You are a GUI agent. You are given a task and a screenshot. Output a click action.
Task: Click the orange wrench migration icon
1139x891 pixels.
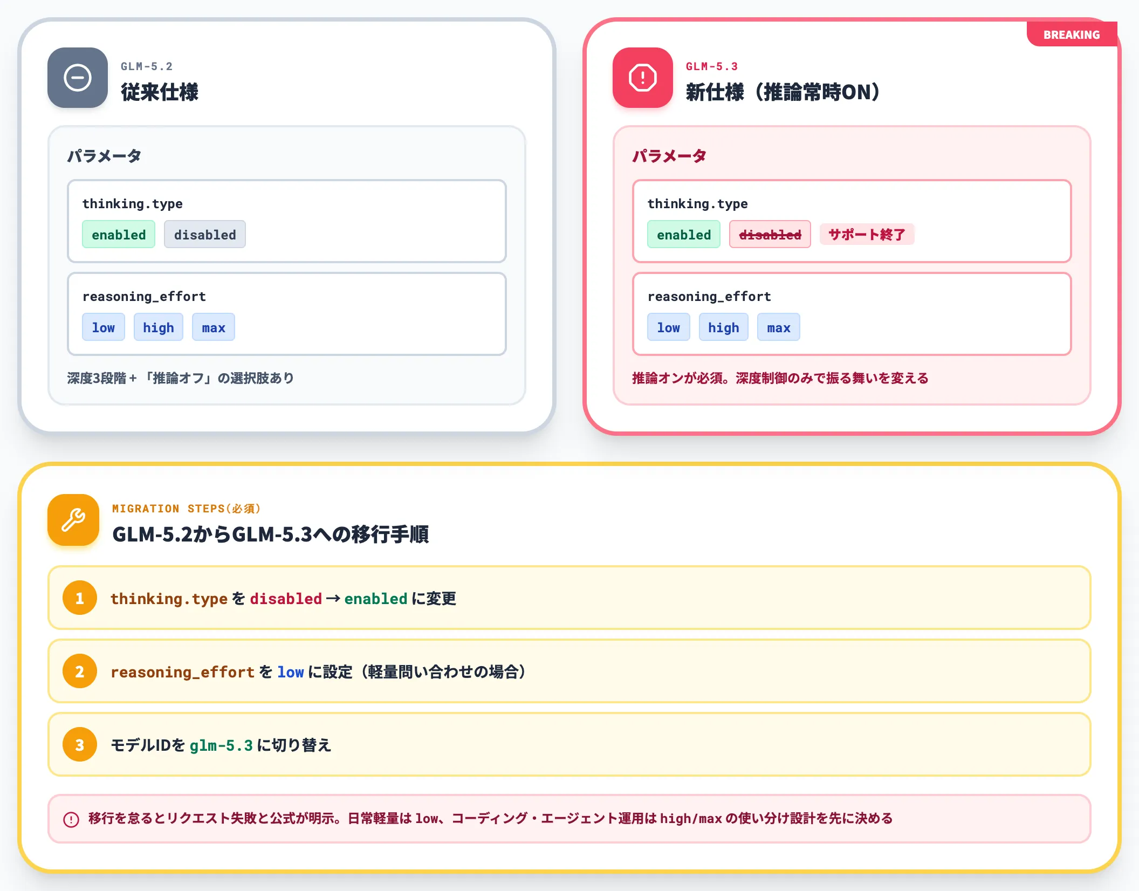tap(73, 520)
